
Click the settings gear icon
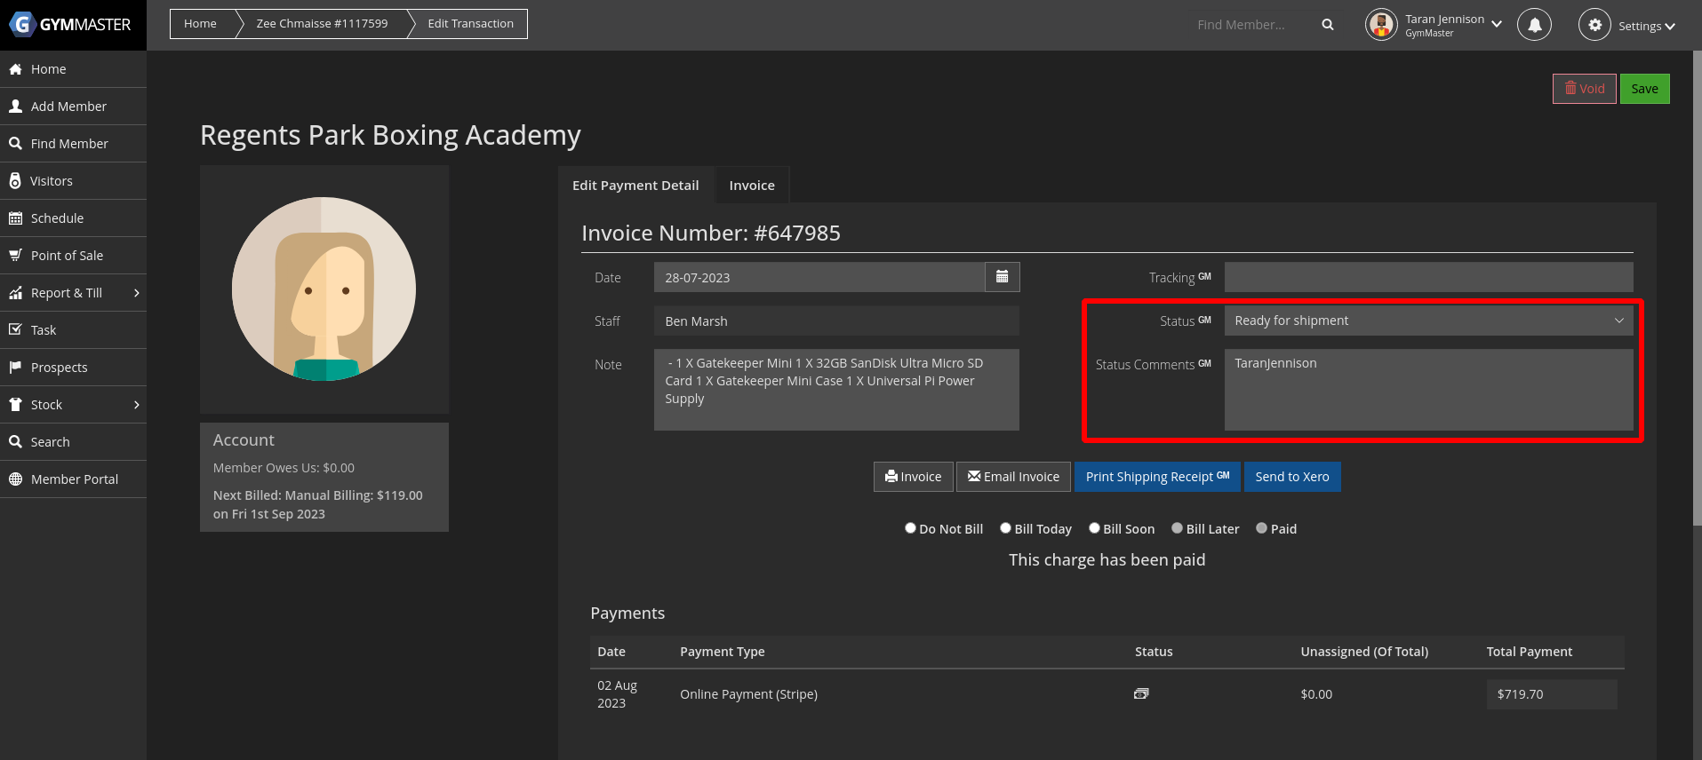pos(1594,25)
